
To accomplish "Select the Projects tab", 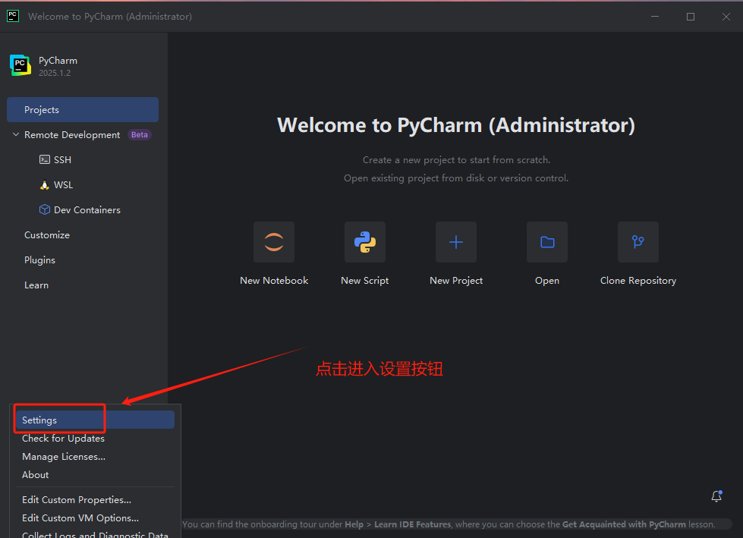I will point(83,109).
